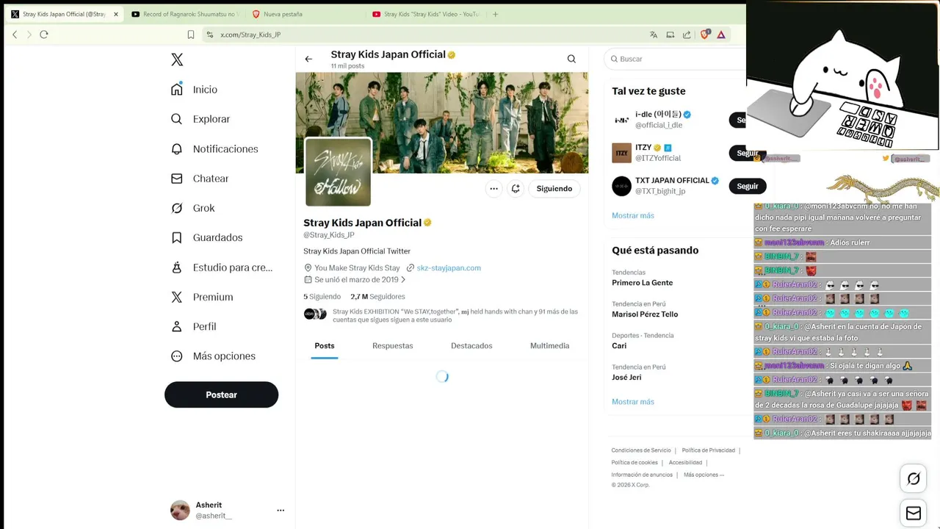This screenshot has height=529, width=940.
Task: Click browser back button
Action: point(15,35)
